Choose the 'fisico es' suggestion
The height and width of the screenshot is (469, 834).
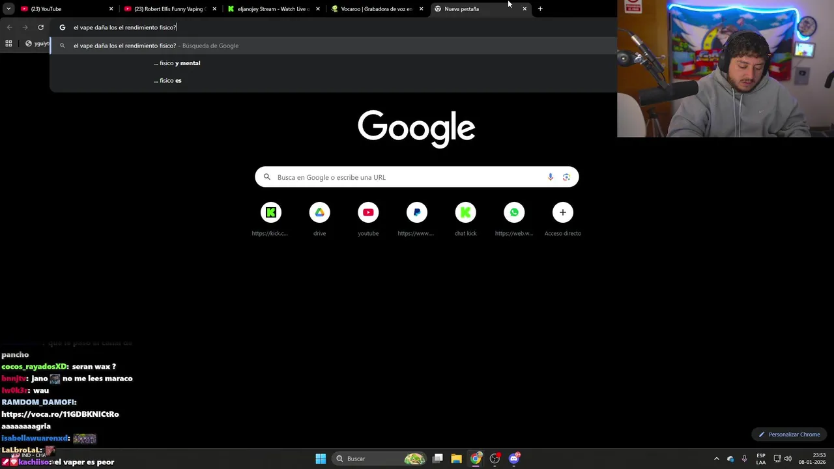coord(333,81)
